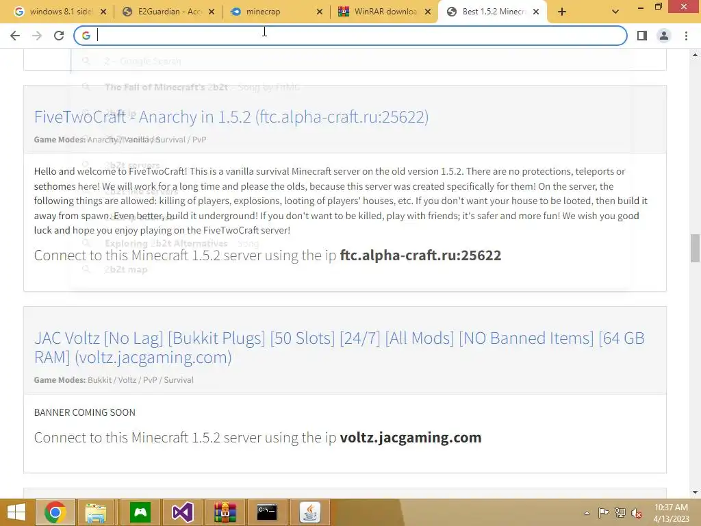Open a new browser tab
Image resolution: width=701 pixels, height=526 pixels.
click(562, 12)
